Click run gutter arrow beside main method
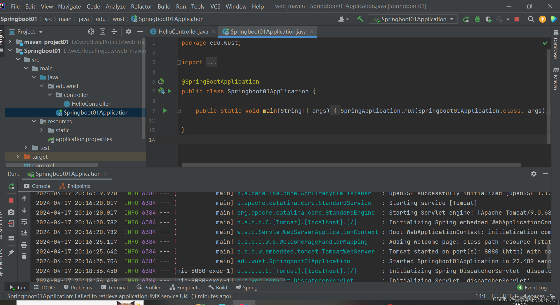The height and width of the screenshot is (305, 560). [165, 111]
